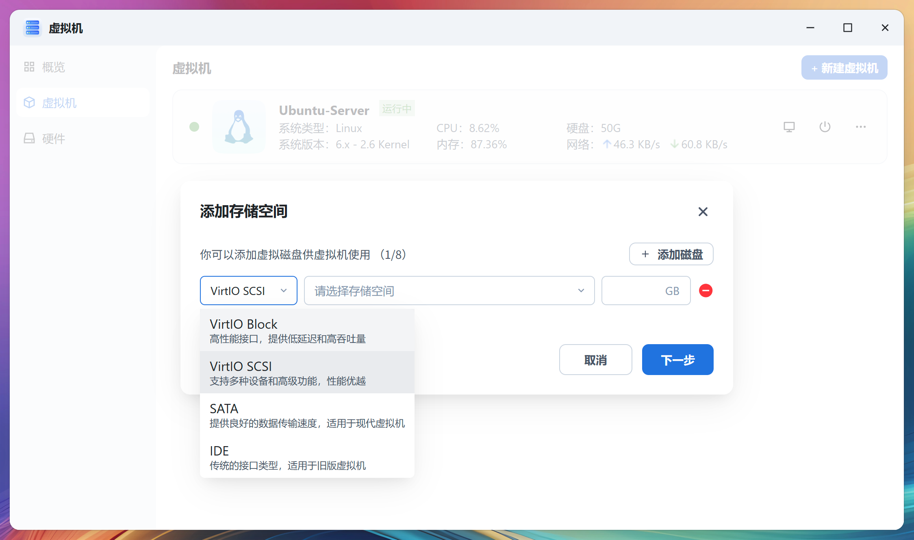Open the disk interface type dropdown

(x=248, y=291)
